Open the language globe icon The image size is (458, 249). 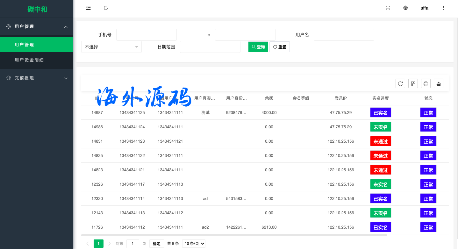click(405, 8)
